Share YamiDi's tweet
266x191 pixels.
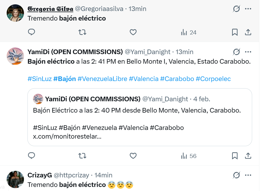(x=248, y=156)
